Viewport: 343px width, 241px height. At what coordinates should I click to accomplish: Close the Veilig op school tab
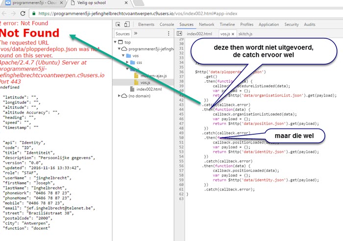coord(126,3)
